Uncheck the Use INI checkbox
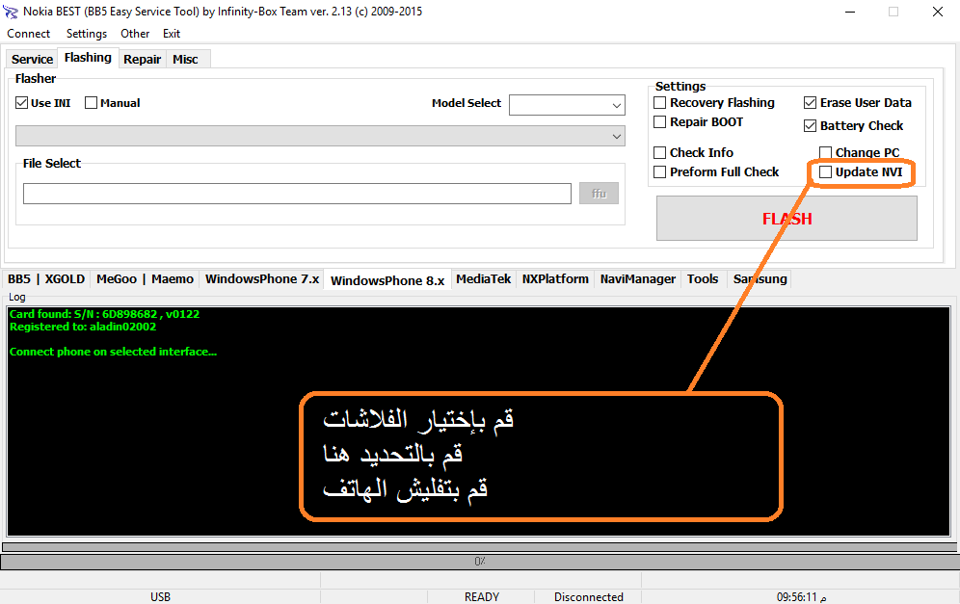This screenshot has width=960, height=604. (x=22, y=103)
